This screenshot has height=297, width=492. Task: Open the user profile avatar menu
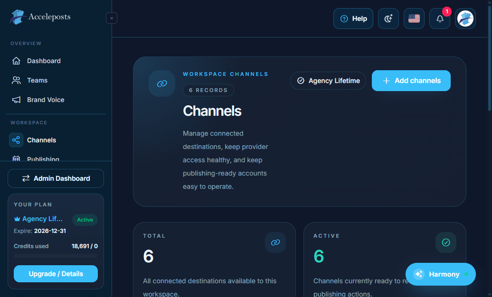[x=465, y=19]
